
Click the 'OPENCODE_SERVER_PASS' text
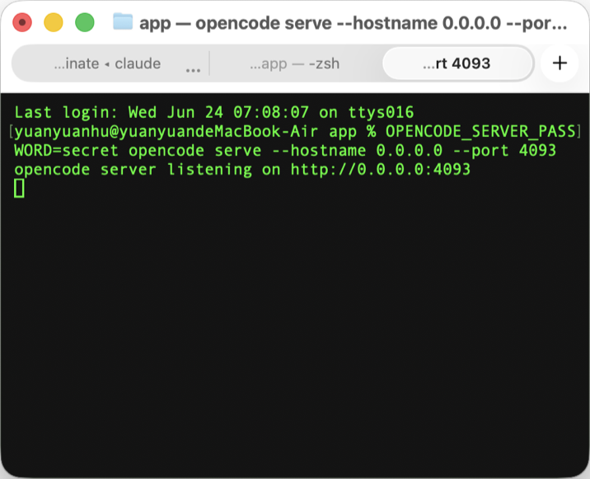coord(480,131)
